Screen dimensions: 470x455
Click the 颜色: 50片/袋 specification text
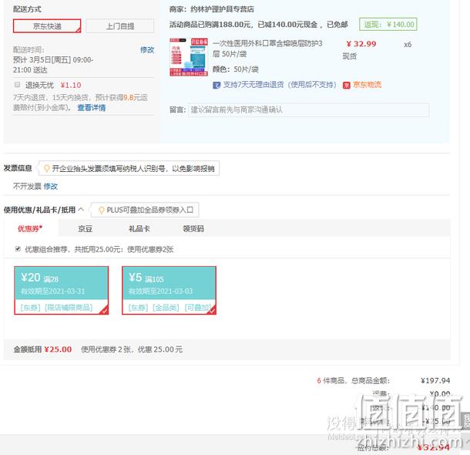point(236,69)
